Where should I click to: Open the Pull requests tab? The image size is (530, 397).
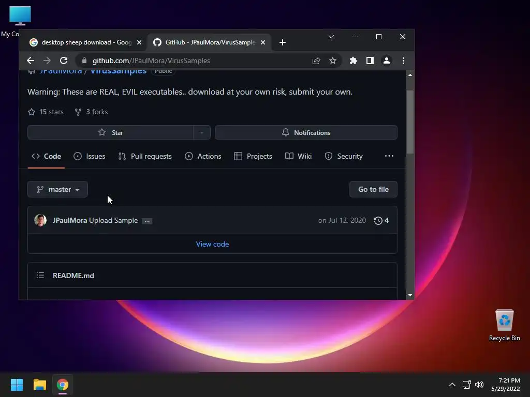click(x=145, y=156)
